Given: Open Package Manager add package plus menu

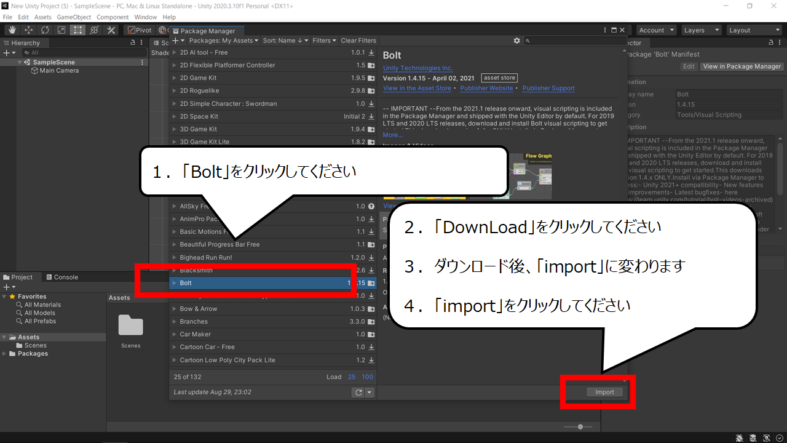Looking at the screenshot, I should (x=178, y=41).
